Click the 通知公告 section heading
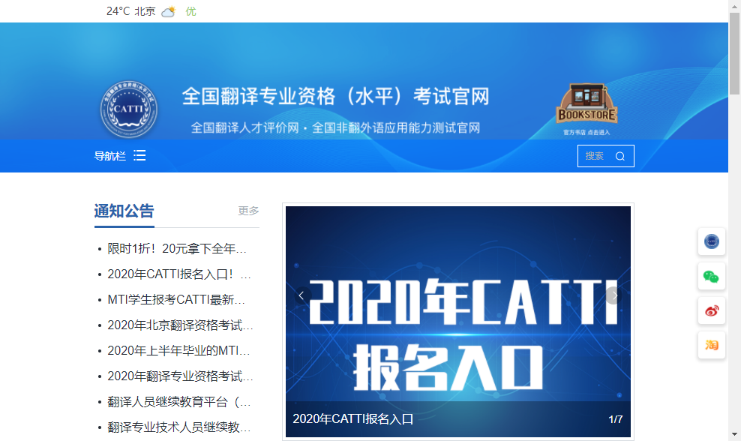This screenshot has height=441, width=741. point(124,211)
